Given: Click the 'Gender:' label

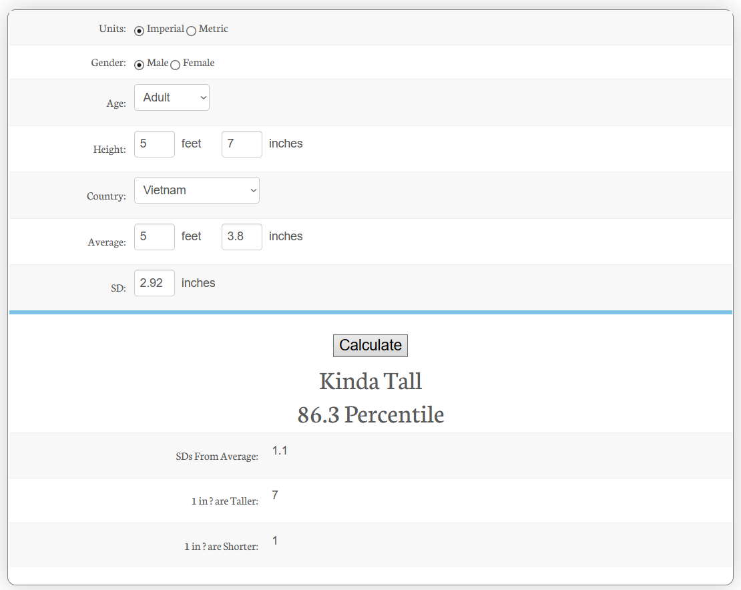Looking at the screenshot, I should coord(109,63).
